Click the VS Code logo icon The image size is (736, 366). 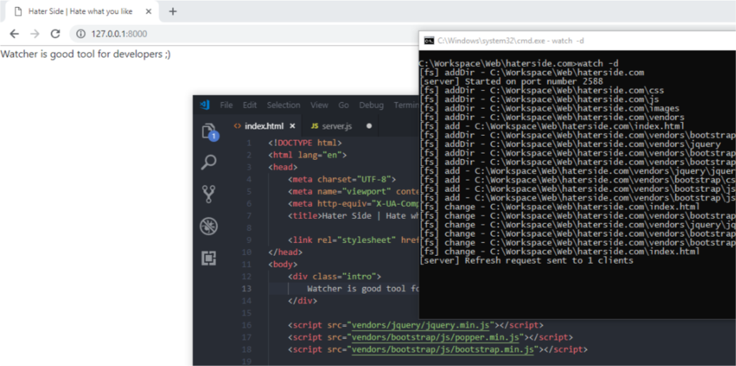[x=205, y=104]
